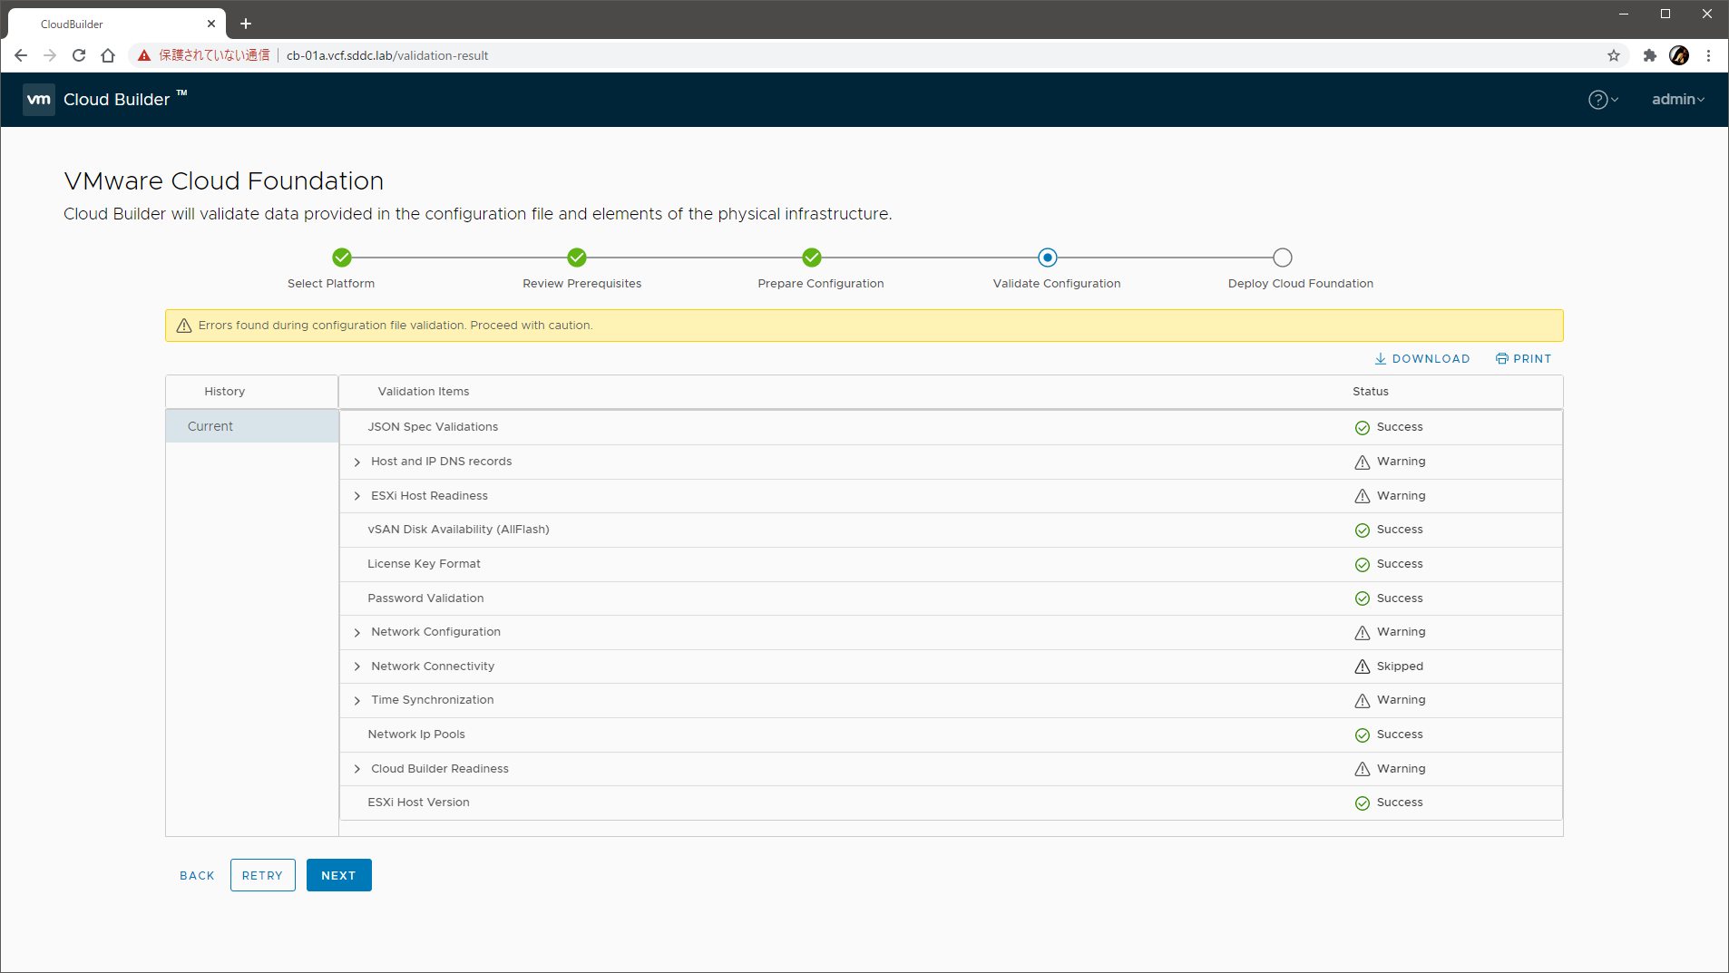Expand Host and IP DNS records

pos(357,462)
